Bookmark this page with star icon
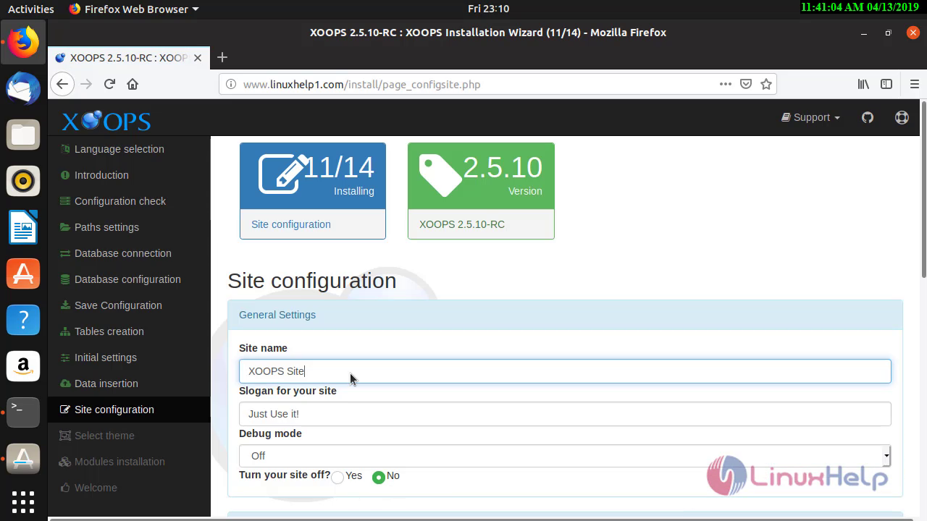The image size is (927, 521). click(x=766, y=84)
